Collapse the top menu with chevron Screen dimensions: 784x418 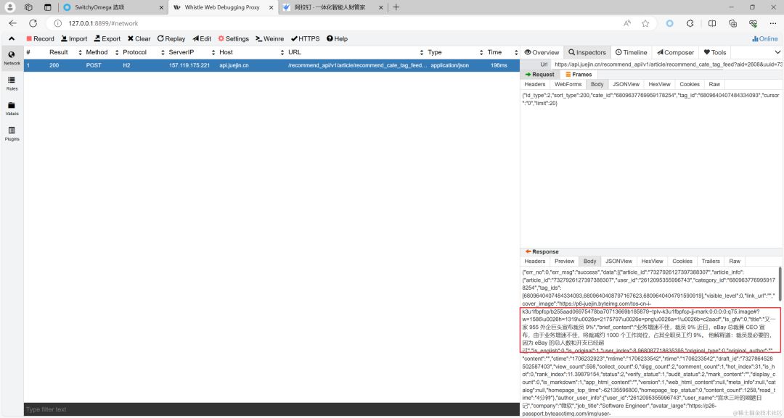pyautogui.click(x=12, y=38)
